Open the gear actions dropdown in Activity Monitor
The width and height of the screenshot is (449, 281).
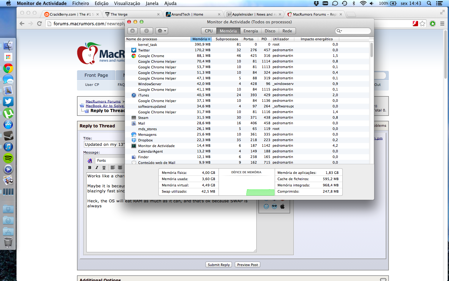click(162, 31)
